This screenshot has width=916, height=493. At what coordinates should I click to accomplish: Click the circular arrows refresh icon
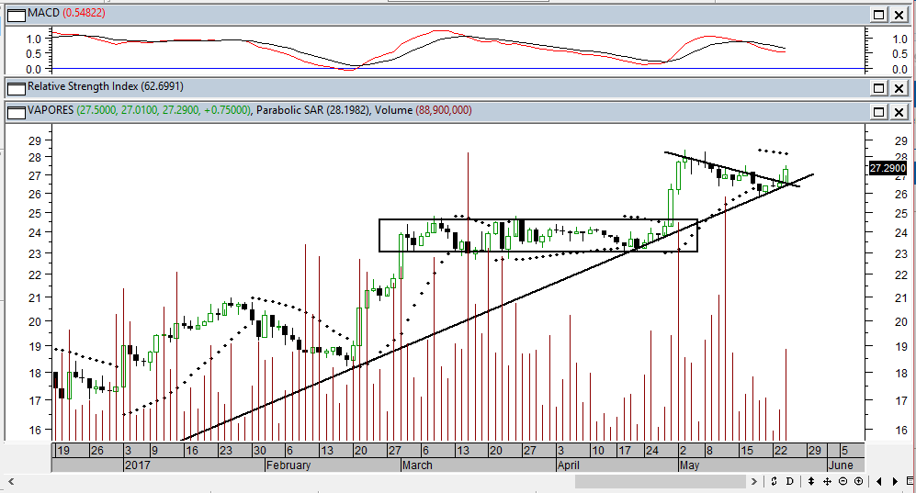pos(775,481)
